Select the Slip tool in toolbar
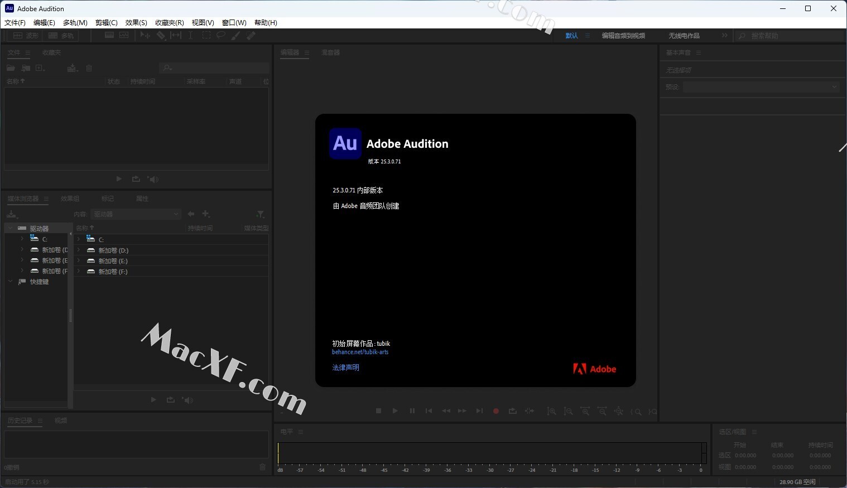 [176, 35]
